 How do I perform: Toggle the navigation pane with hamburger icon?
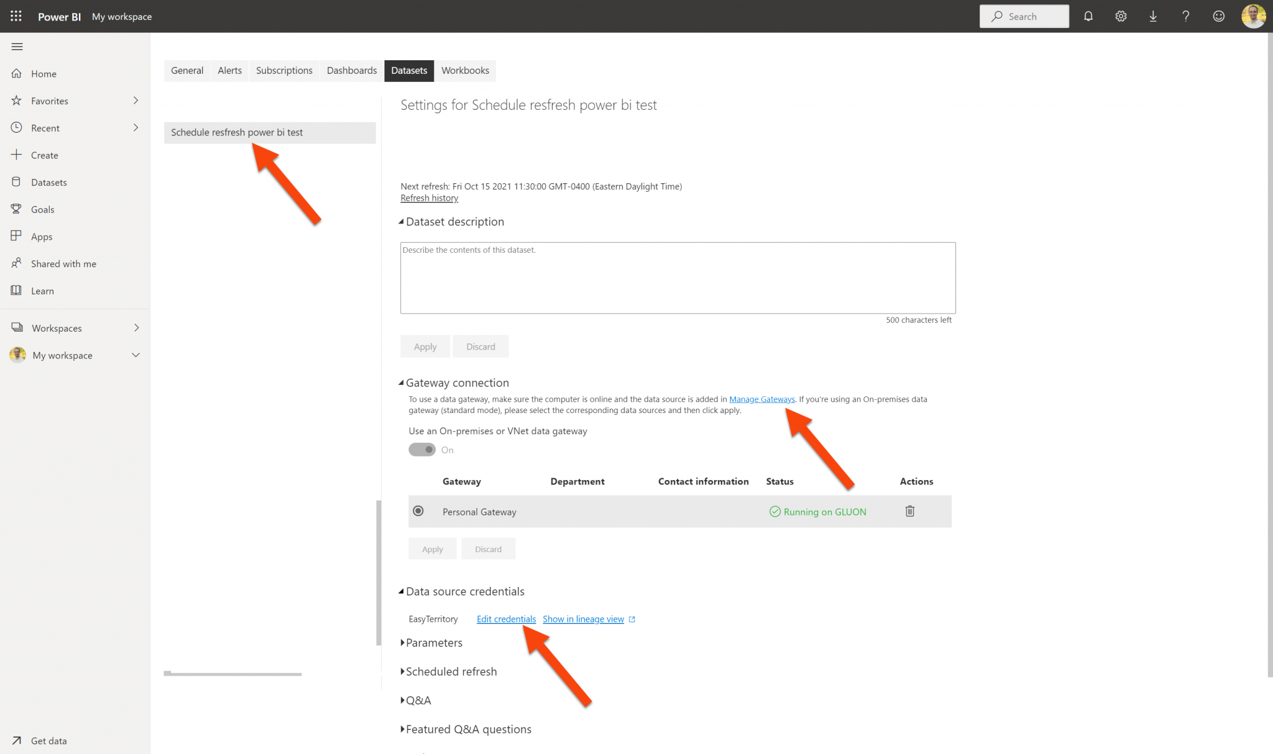click(17, 47)
